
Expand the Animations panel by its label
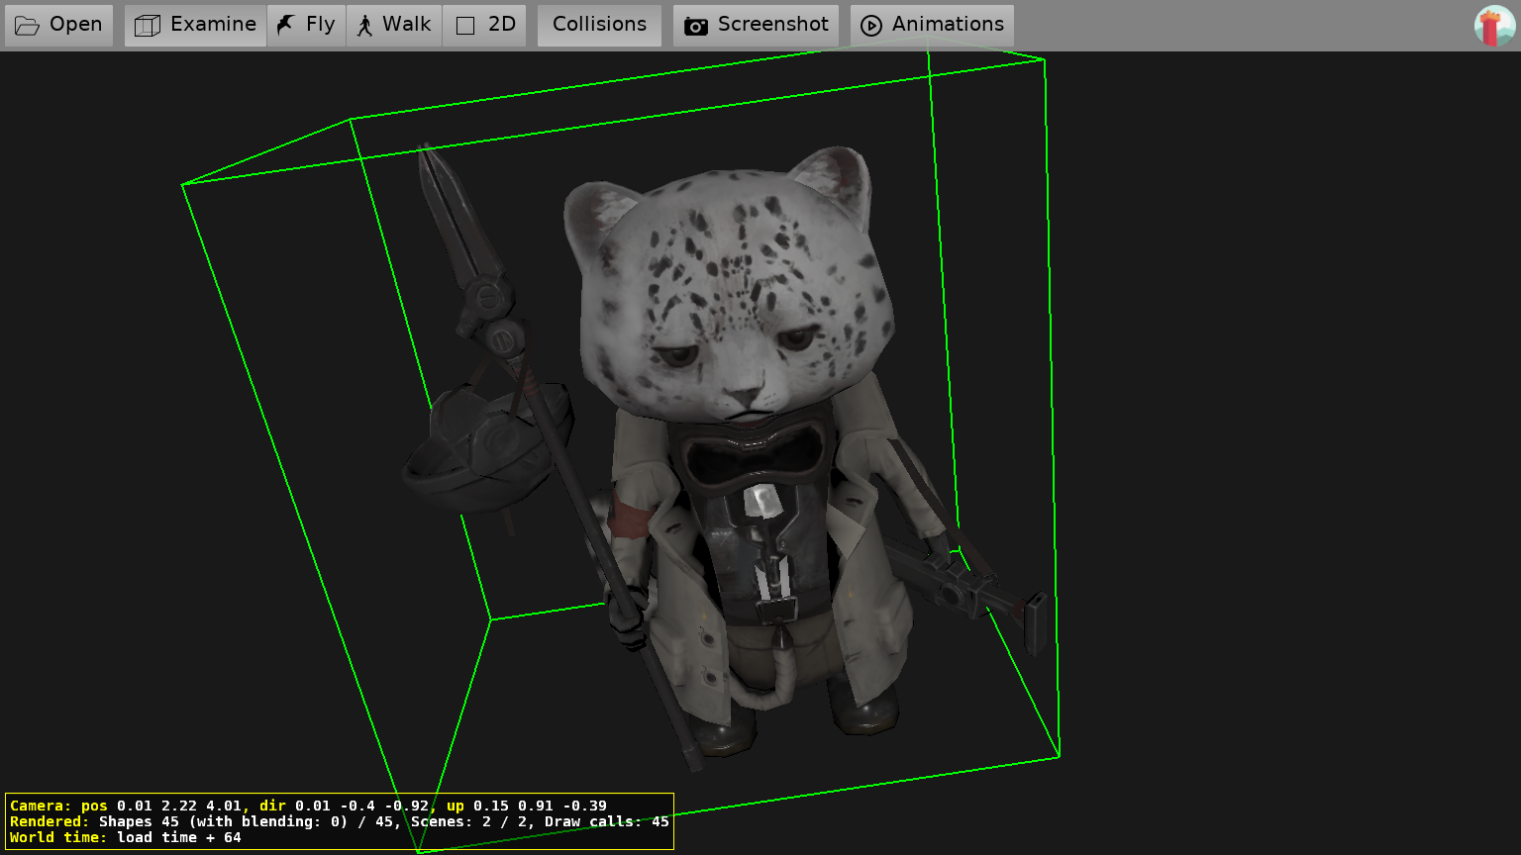click(x=947, y=25)
